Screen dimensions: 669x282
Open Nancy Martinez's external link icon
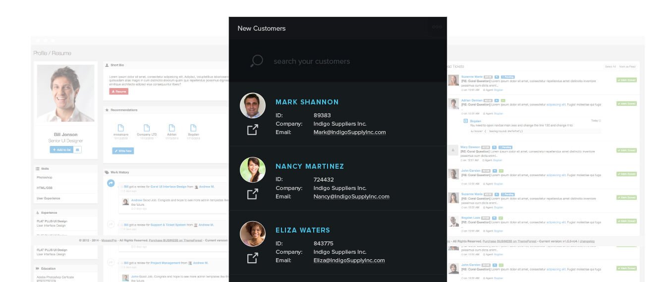click(x=253, y=194)
